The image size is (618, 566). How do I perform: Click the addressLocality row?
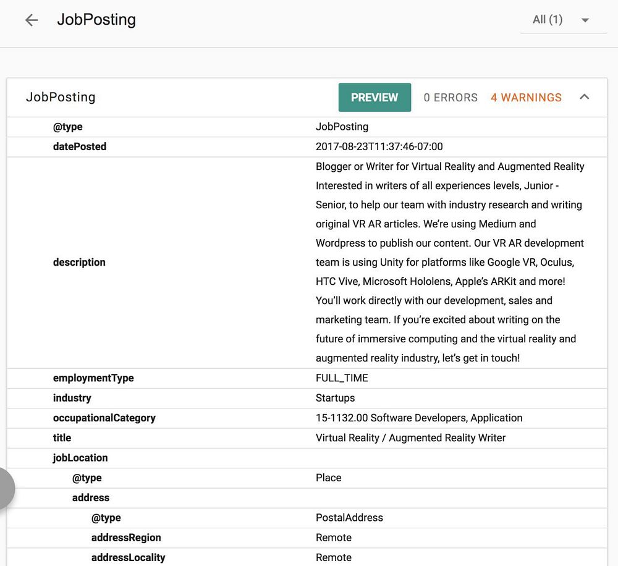(x=128, y=557)
